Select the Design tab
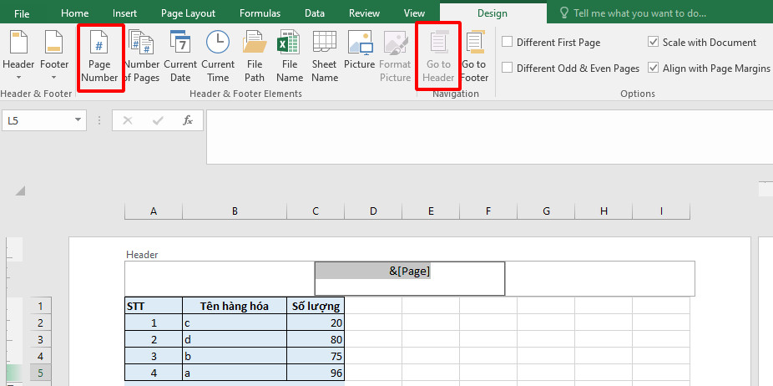This screenshot has height=386, width=773. tap(493, 13)
